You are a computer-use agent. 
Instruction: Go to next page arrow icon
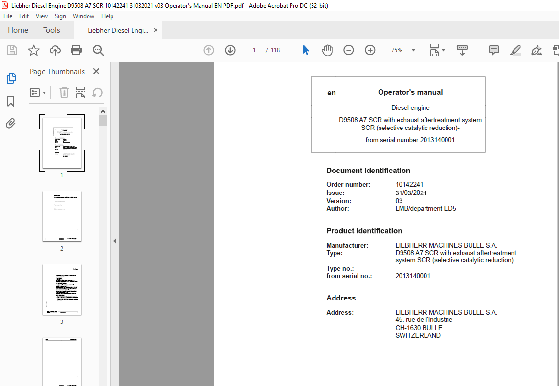[x=230, y=50]
